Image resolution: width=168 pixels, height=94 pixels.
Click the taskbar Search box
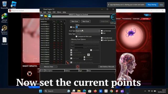pos(57,91)
